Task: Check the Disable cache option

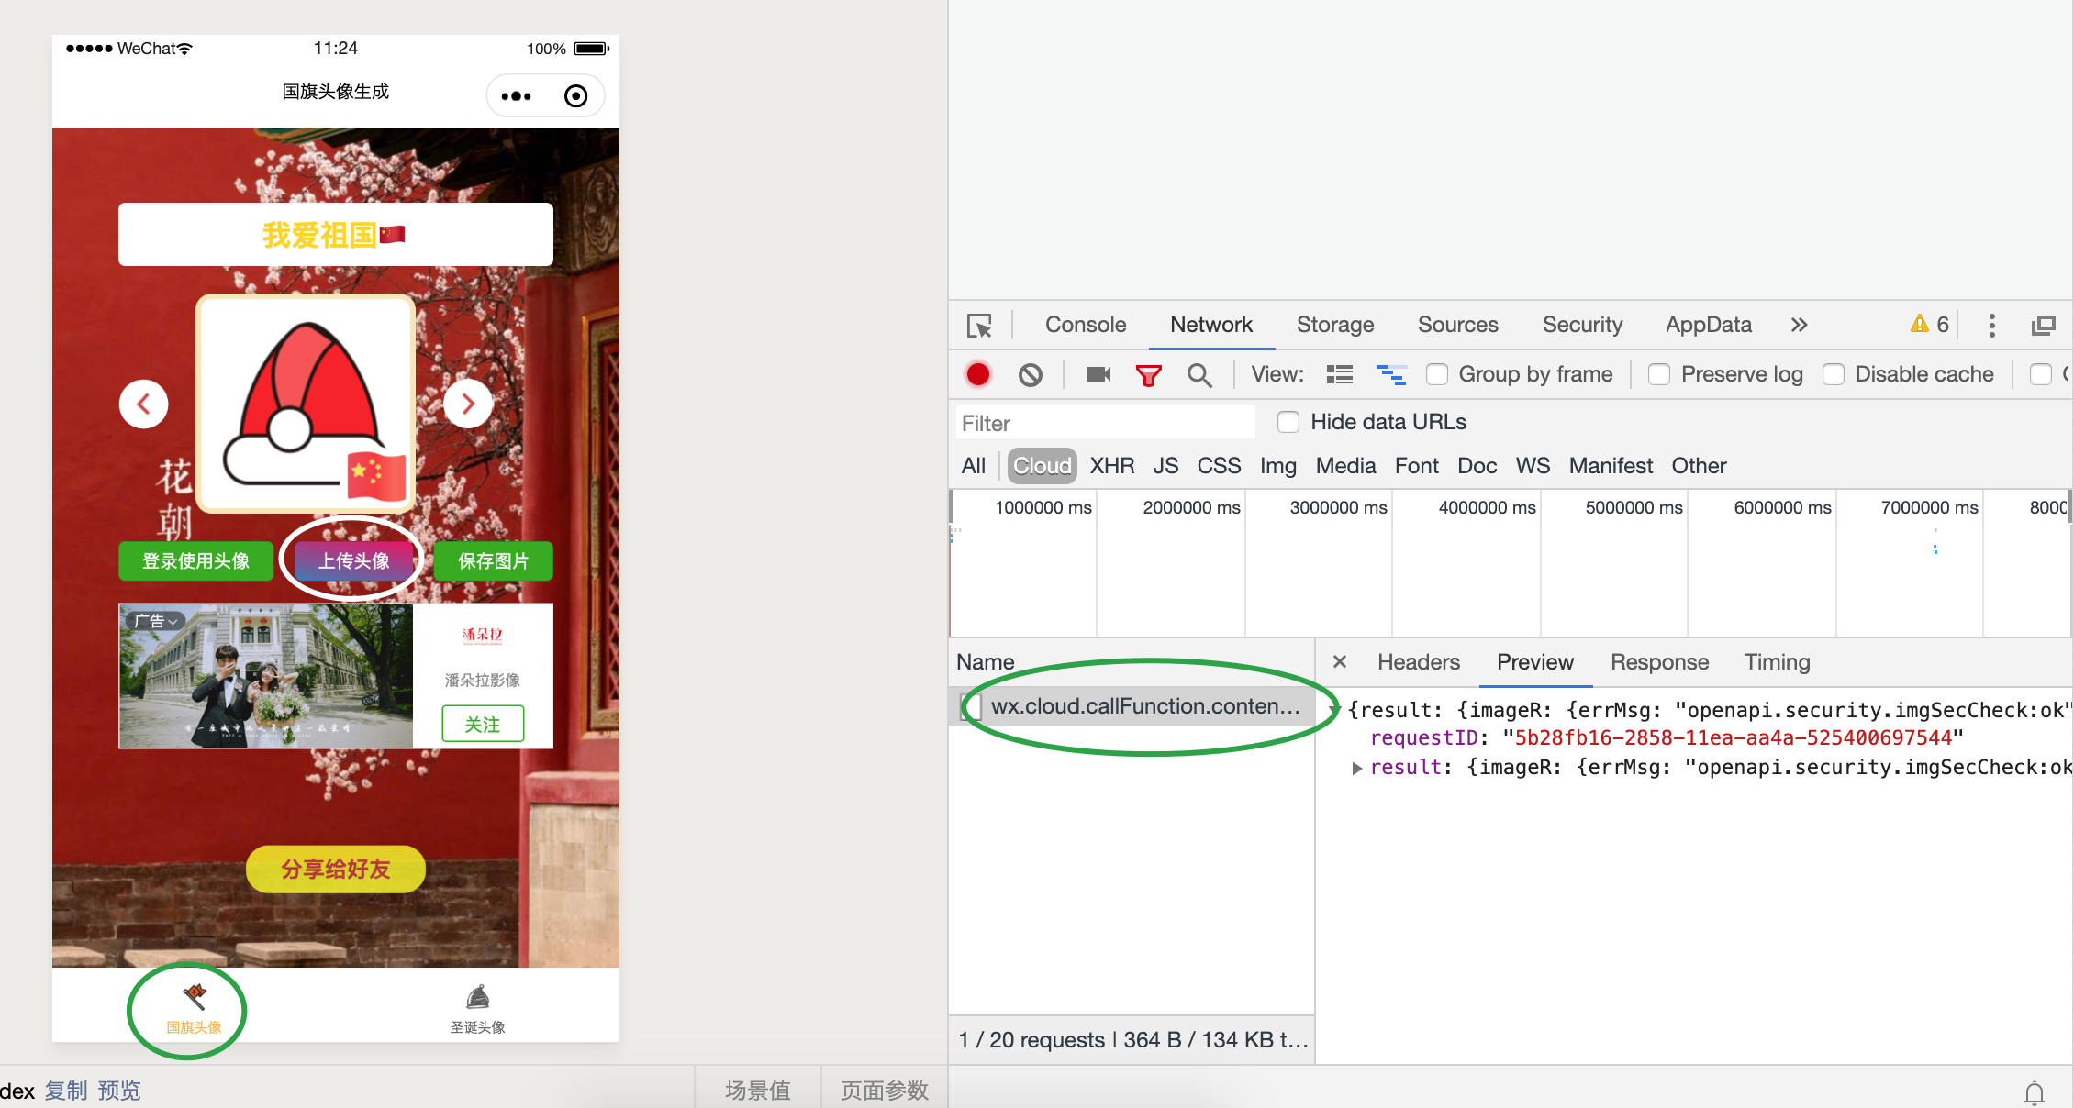Action: [x=1834, y=374]
